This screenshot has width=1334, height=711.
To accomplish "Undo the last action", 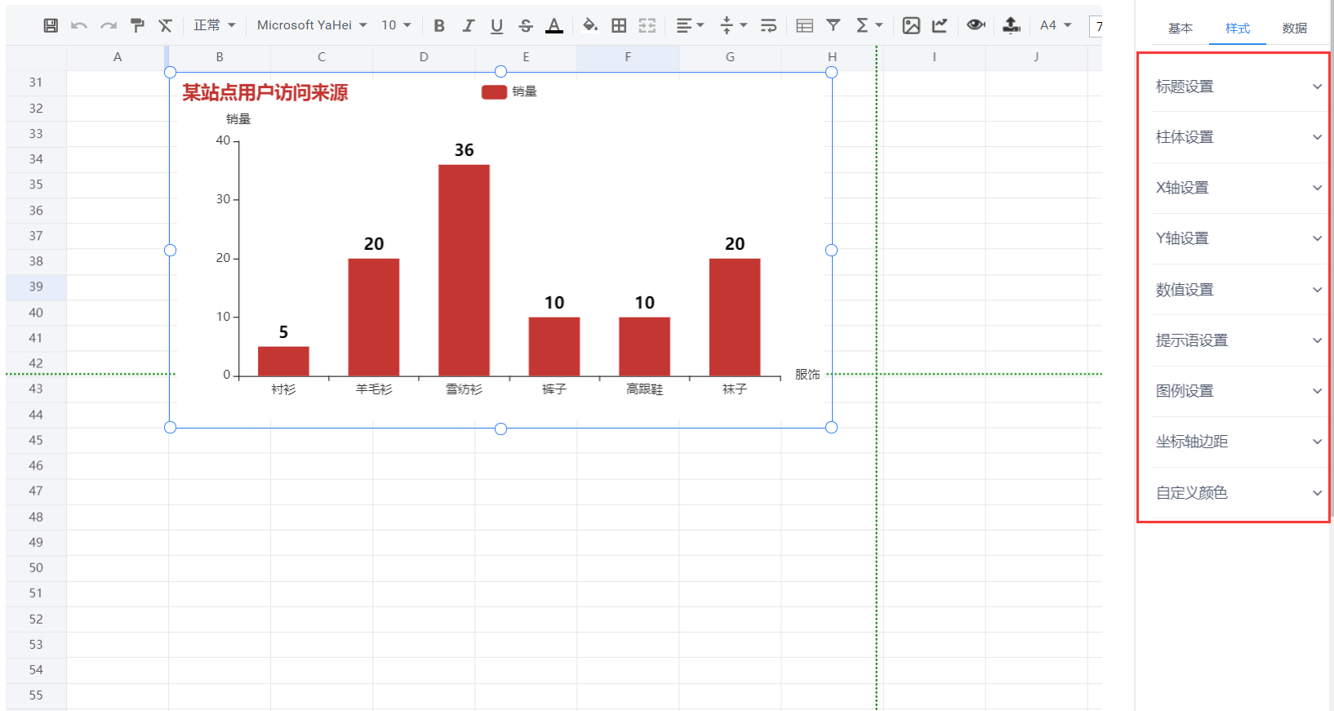I will click(79, 25).
